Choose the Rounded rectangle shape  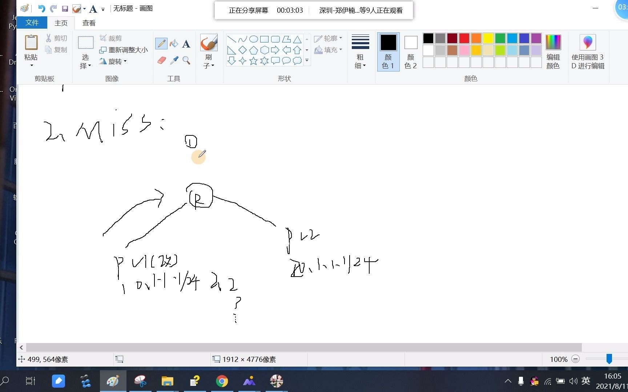click(275, 39)
